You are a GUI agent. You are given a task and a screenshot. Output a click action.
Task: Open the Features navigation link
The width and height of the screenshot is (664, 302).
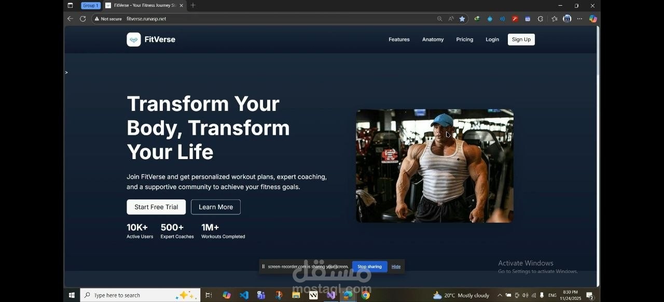399,39
